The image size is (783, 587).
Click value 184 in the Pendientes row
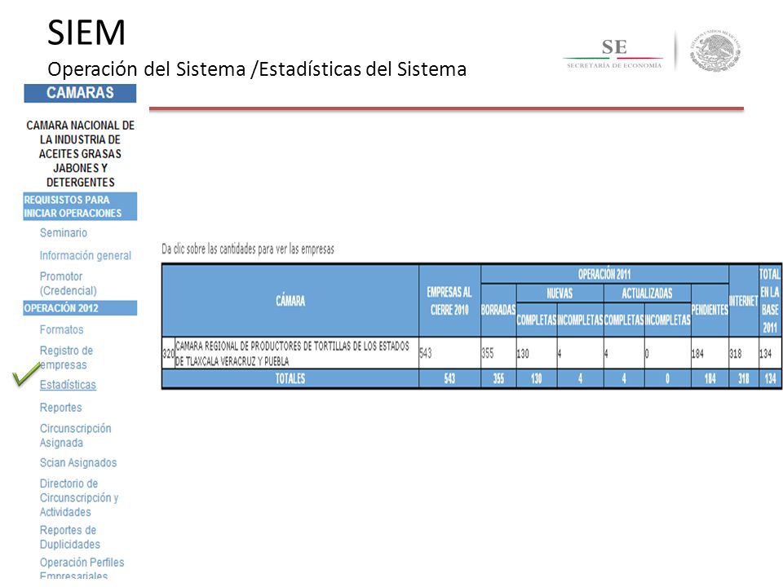tap(697, 353)
